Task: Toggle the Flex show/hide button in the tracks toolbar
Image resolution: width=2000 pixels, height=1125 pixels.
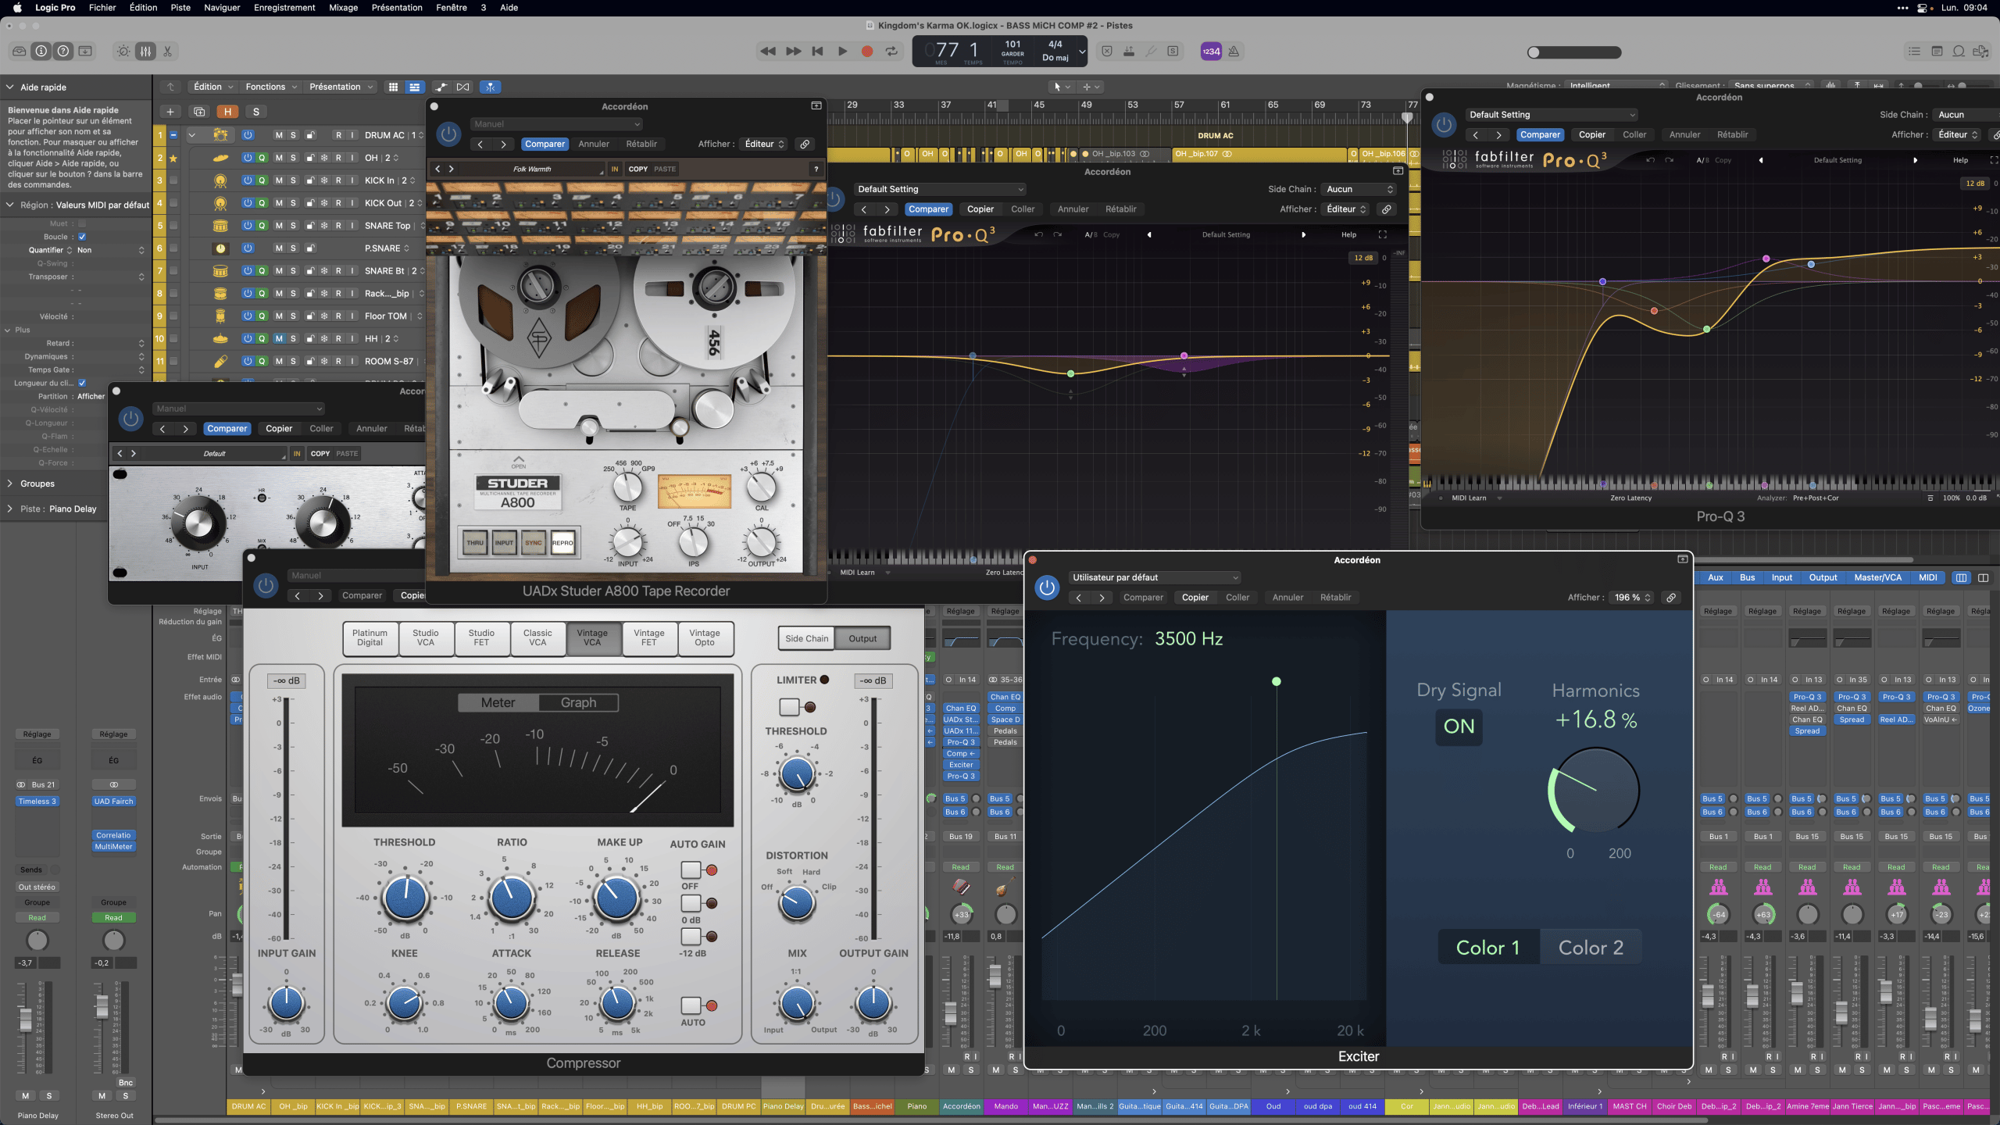Action: pos(463,87)
